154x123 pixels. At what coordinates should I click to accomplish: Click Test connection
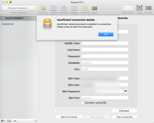(x=124, y=117)
